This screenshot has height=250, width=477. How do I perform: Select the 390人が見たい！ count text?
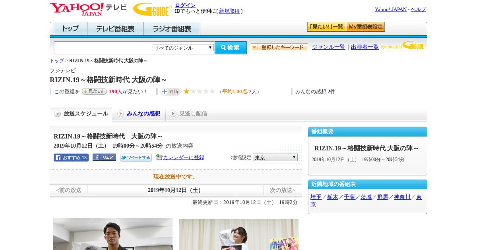point(128,91)
